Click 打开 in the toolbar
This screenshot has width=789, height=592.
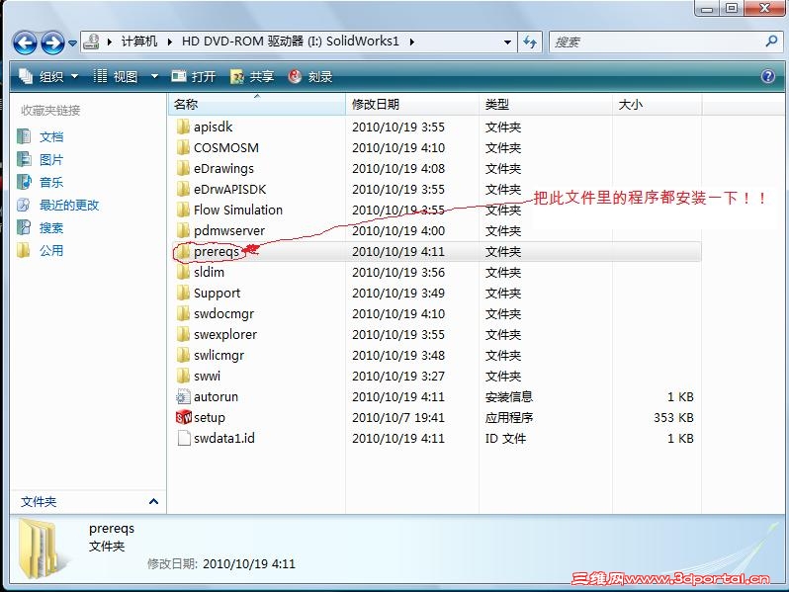[193, 76]
